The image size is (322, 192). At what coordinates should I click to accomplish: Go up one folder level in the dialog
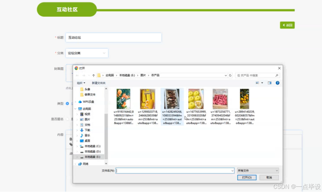(x=94, y=75)
